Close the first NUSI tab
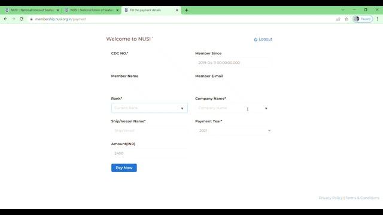 pyautogui.click(x=58, y=10)
